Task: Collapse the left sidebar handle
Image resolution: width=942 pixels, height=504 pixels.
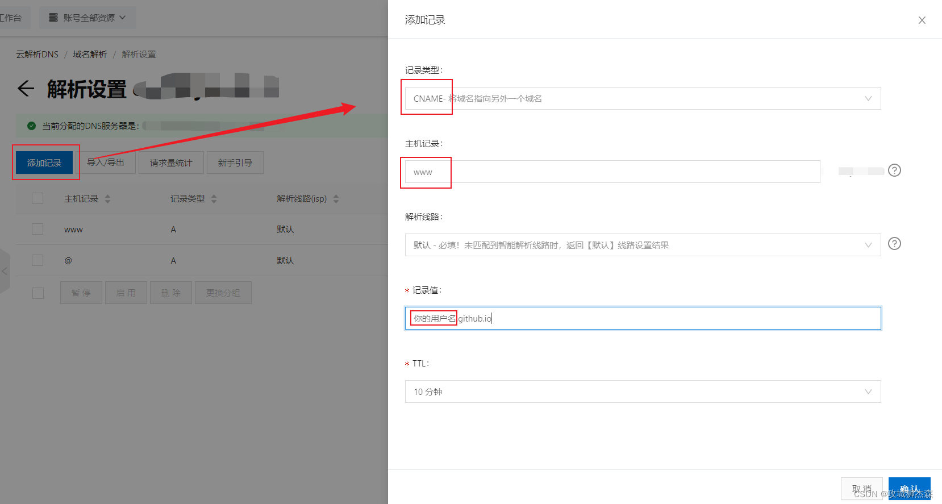Action: click(x=5, y=271)
